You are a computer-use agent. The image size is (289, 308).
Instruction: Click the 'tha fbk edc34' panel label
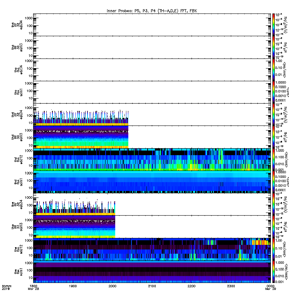(18, 70)
